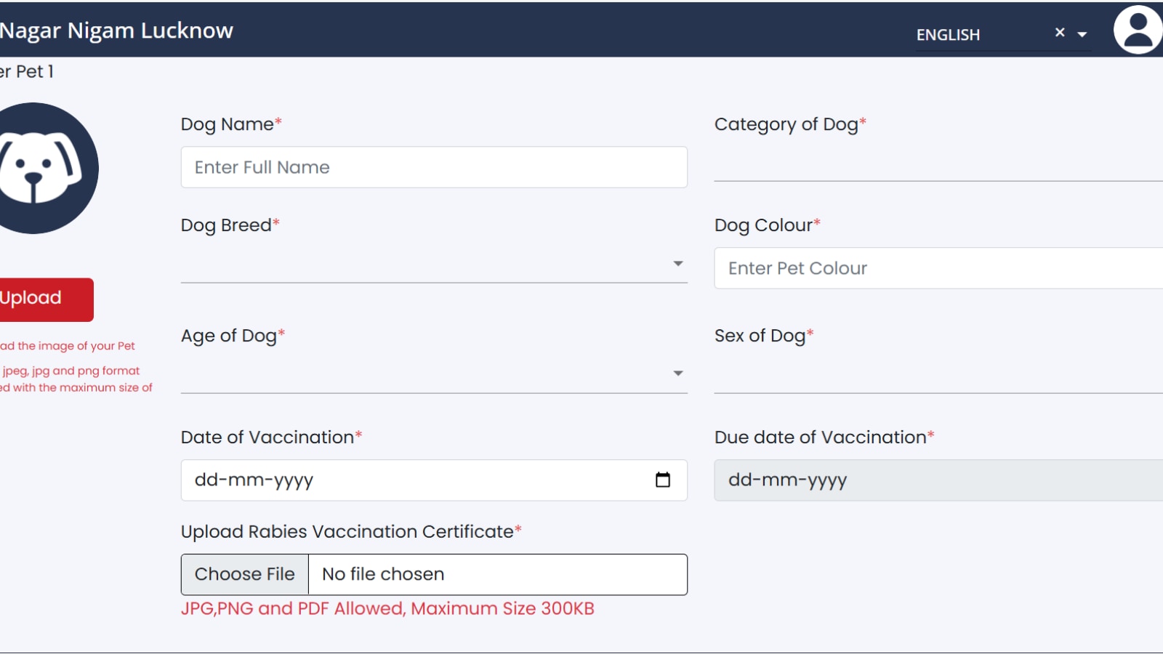1163x654 pixels.
Task: Click Choose File for the vaccination certificate
Action: coord(244,574)
